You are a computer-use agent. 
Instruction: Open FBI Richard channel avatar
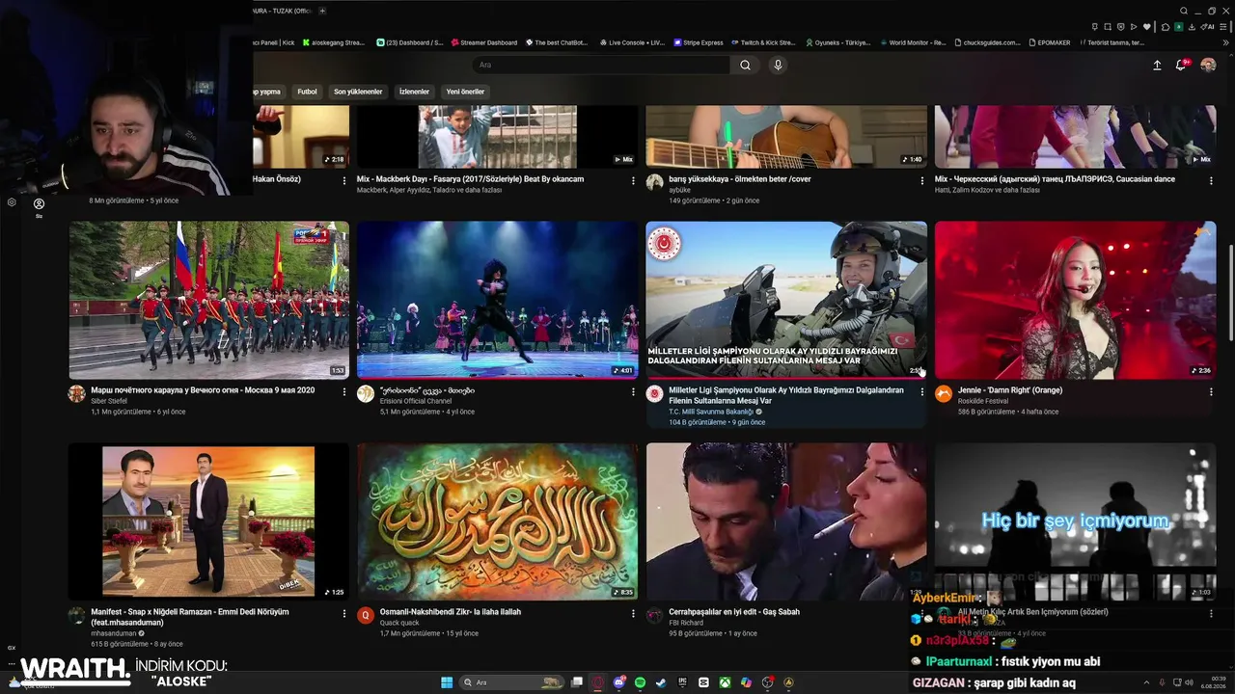[654, 615]
